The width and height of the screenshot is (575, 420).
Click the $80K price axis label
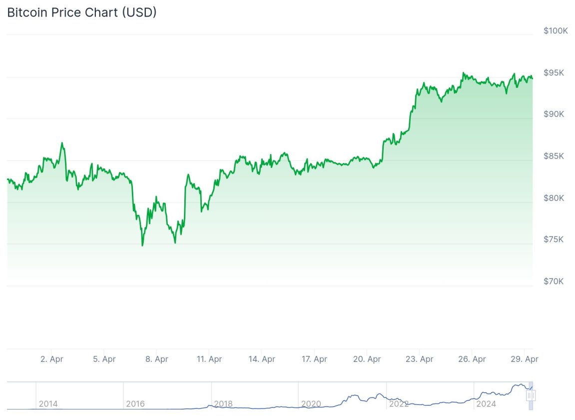point(554,198)
